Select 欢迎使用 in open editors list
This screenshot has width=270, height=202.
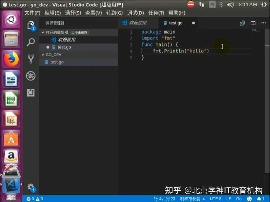pos(79,40)
